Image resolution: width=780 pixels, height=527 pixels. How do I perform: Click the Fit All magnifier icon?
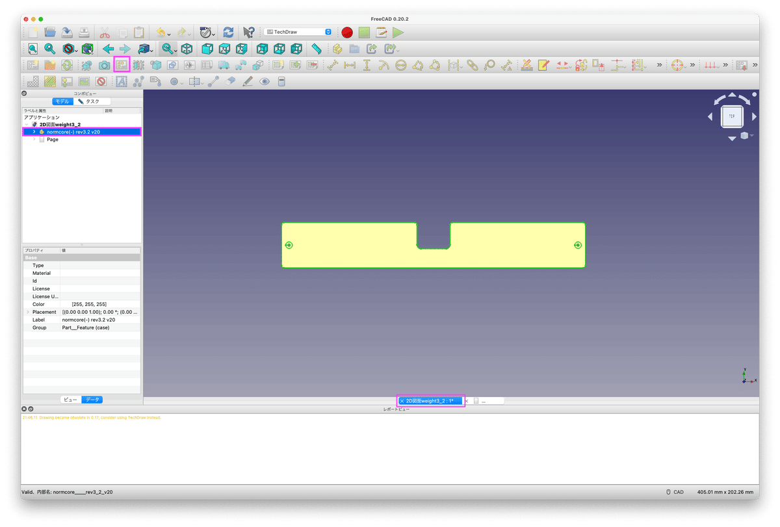[33, 49]
